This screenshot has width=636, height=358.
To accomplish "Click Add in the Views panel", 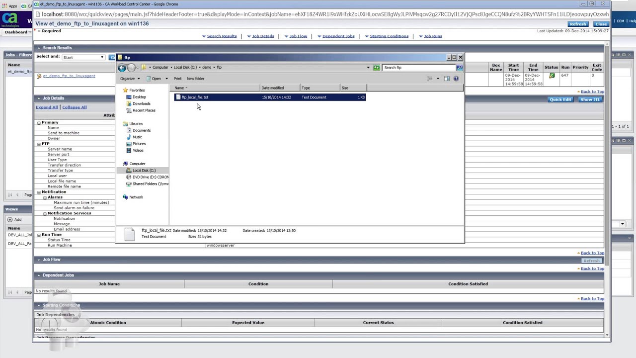I will point(15,219).
